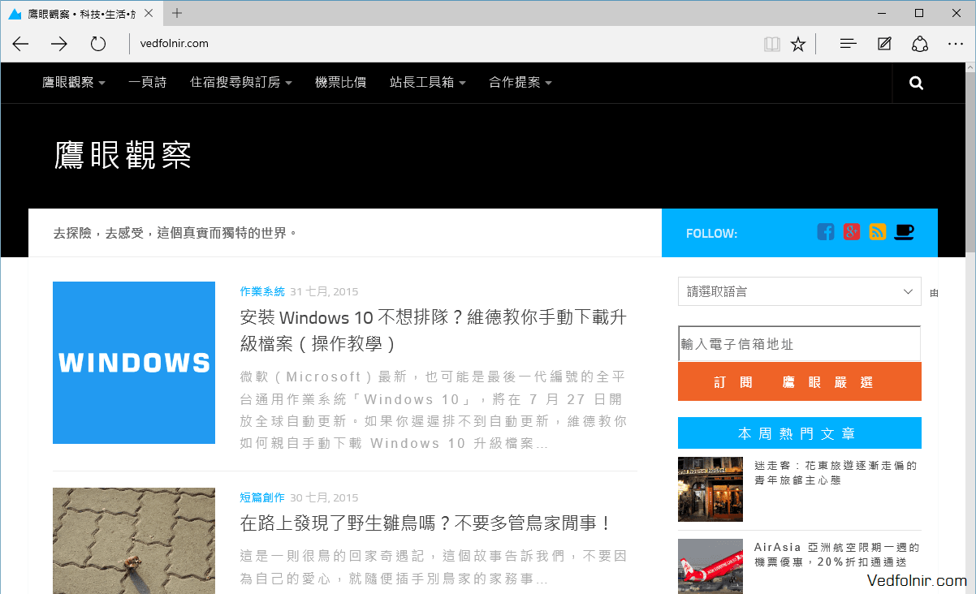Open the 請選取語言 language dropdown
Screen dimensions: 976x594
(x=800, y=291)
